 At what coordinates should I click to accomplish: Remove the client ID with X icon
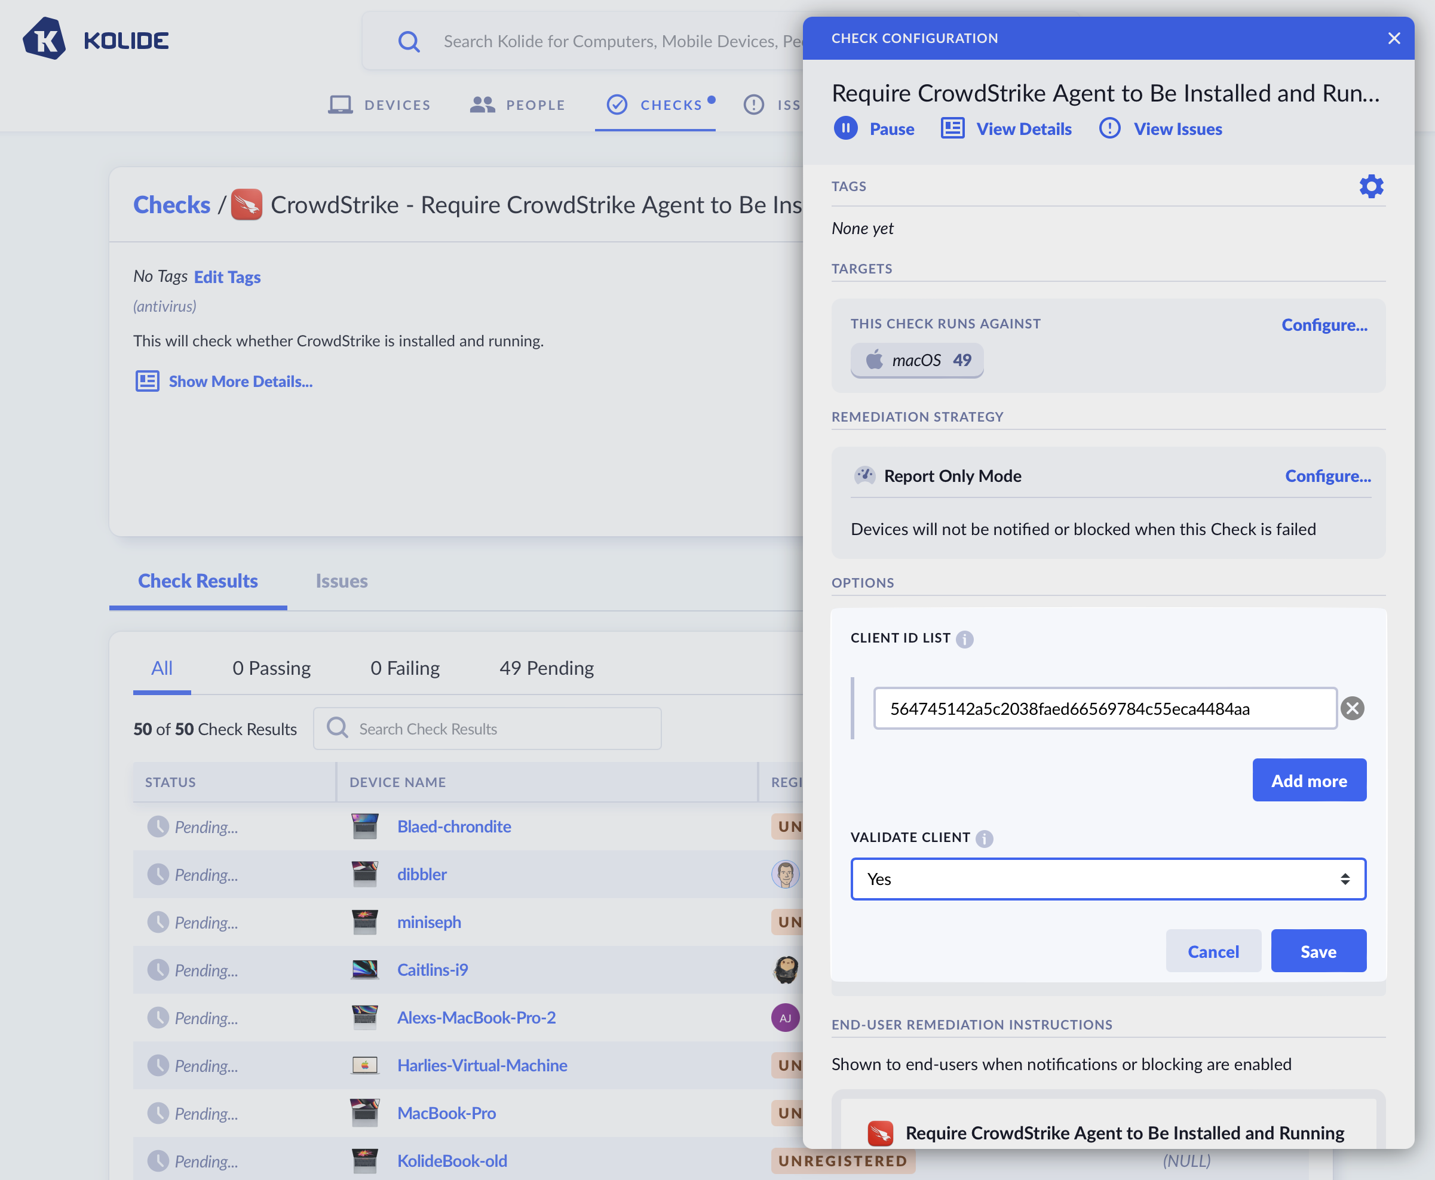click(x=1352, y=708)
